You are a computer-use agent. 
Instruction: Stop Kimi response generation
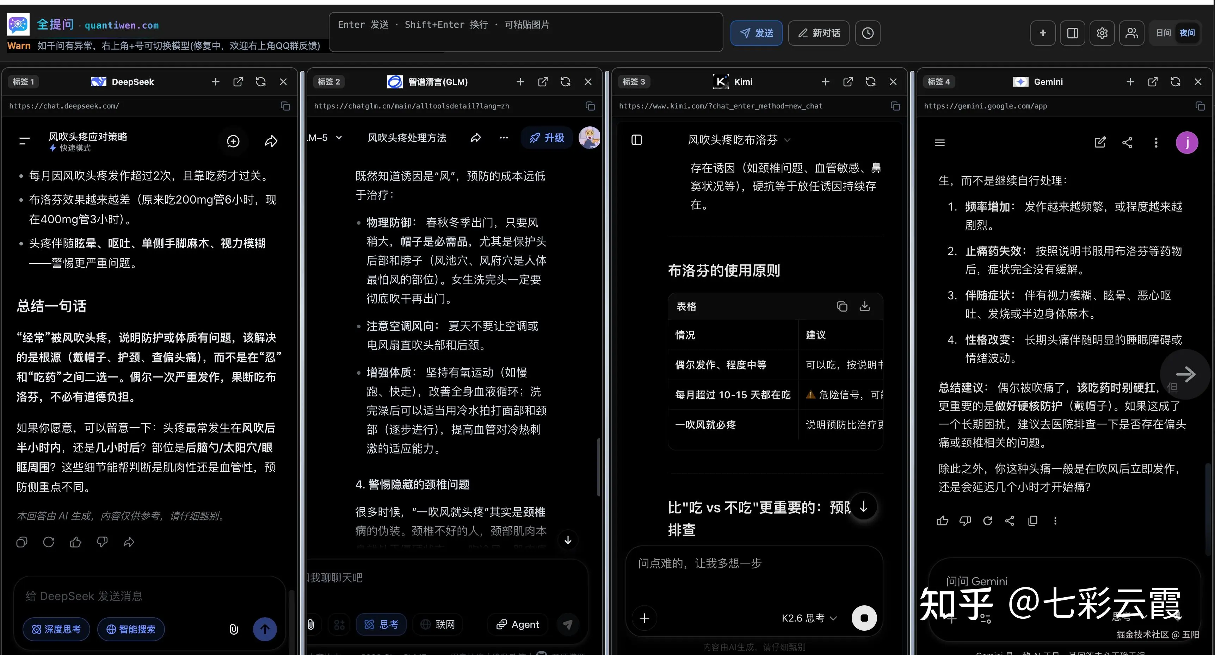click(864, 618)
